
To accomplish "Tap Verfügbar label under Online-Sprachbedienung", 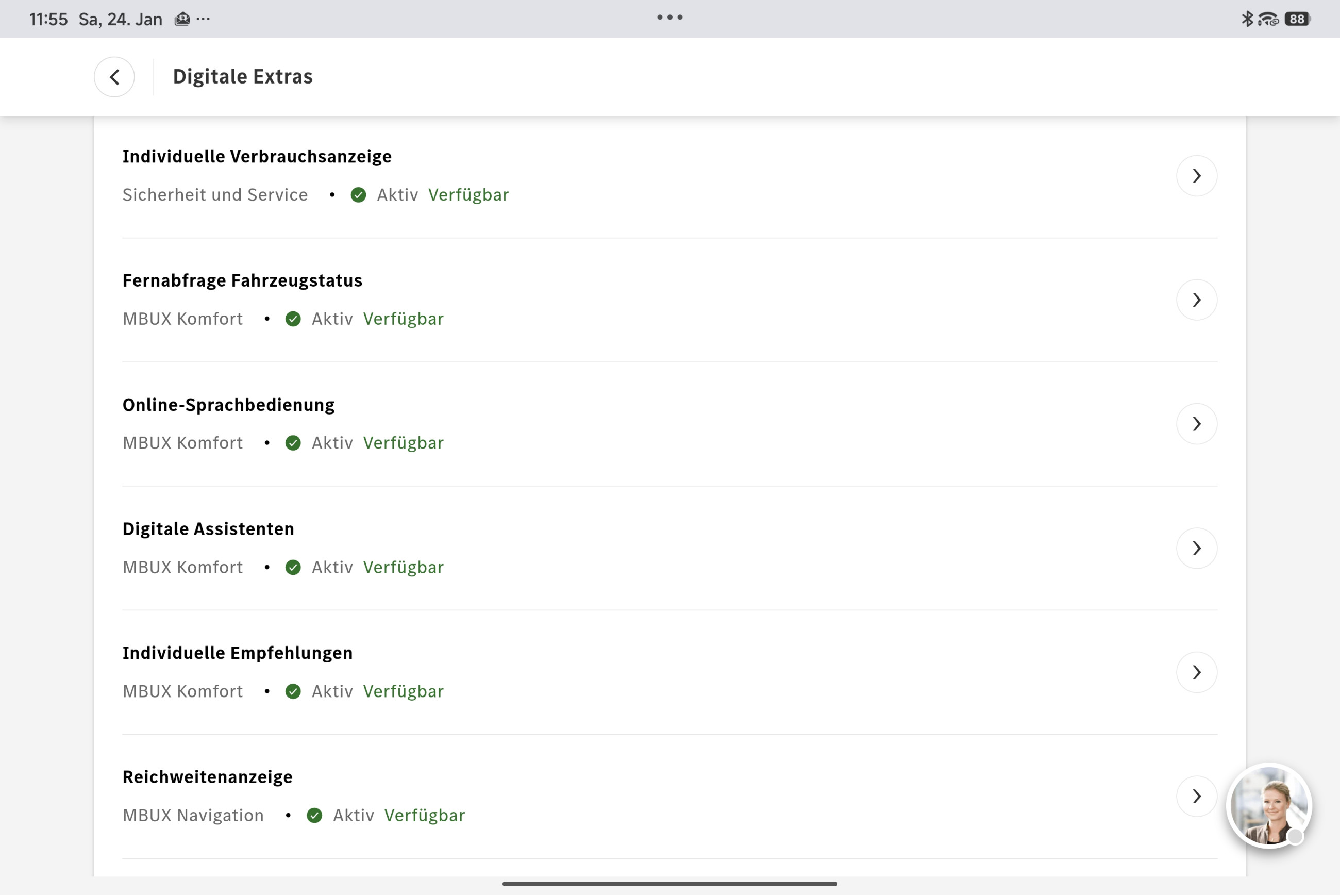I will click(x=404, y=443).
